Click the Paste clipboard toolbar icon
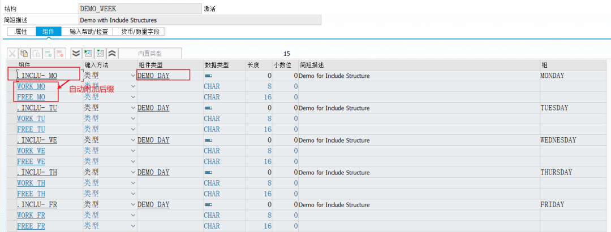This screenshot has width=611, height=232. tap(36, 53)
